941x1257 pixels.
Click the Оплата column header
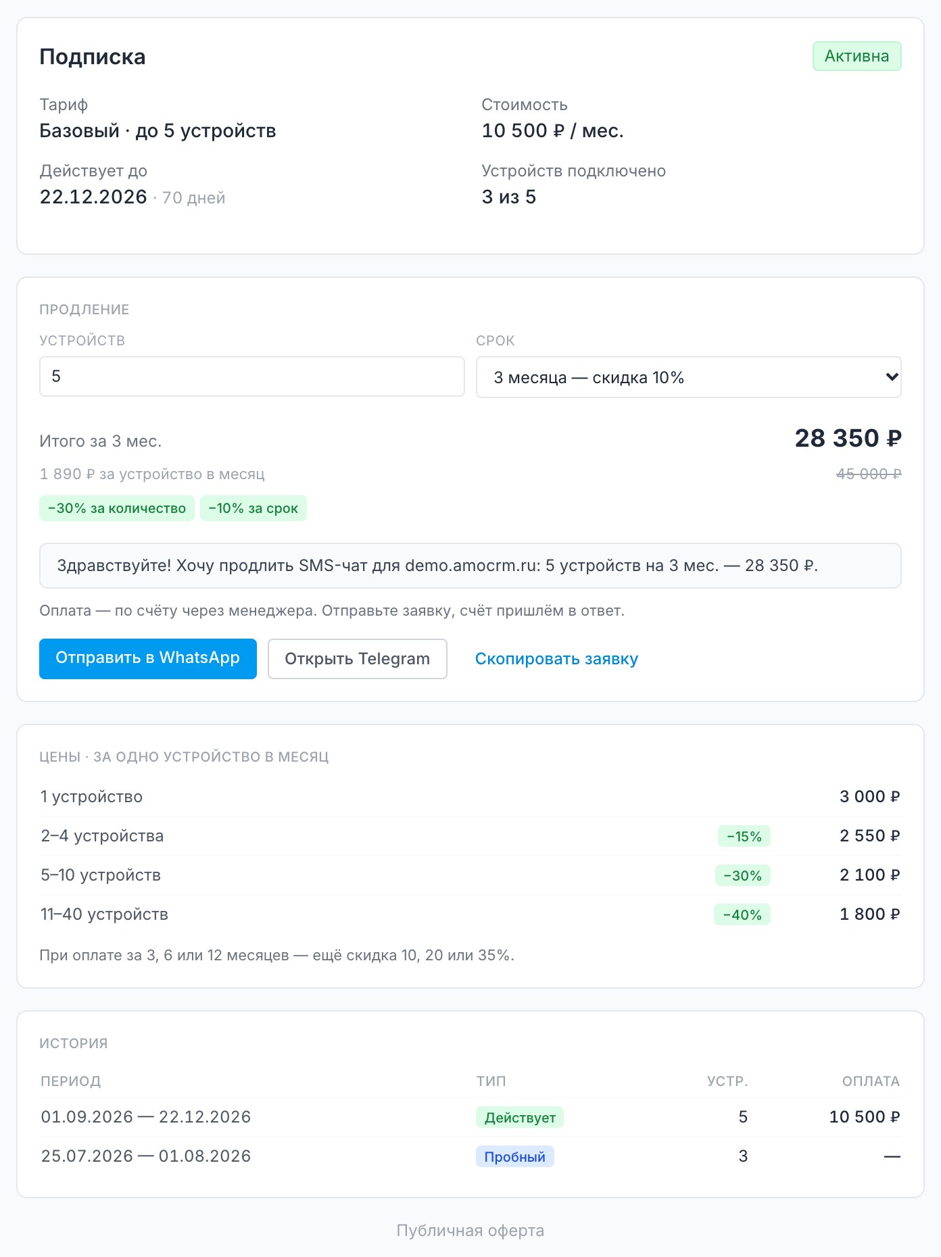(871, 1081)
